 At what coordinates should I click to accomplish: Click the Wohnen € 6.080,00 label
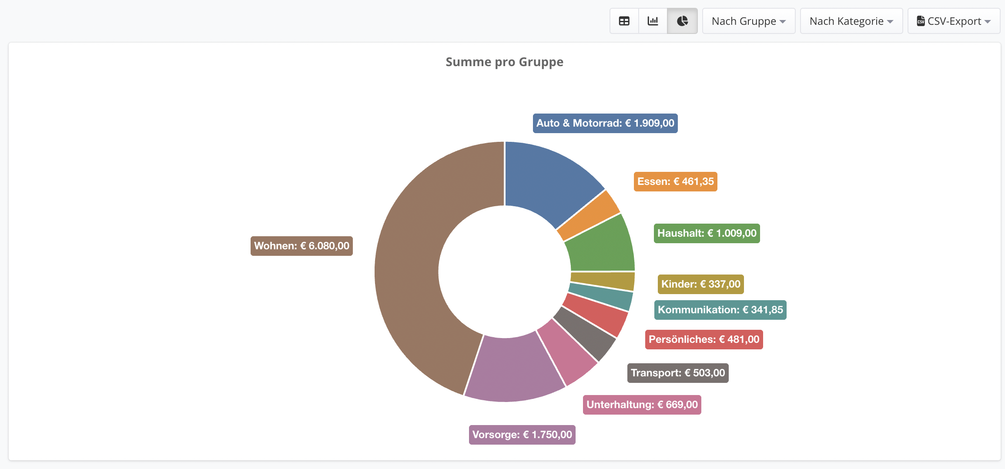301,246
